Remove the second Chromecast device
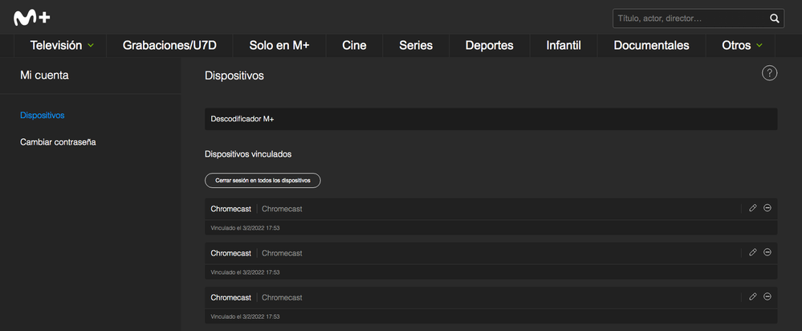 (x=767, y=252)
